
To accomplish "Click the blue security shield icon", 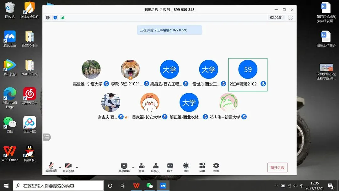I will tap(55, 18).
